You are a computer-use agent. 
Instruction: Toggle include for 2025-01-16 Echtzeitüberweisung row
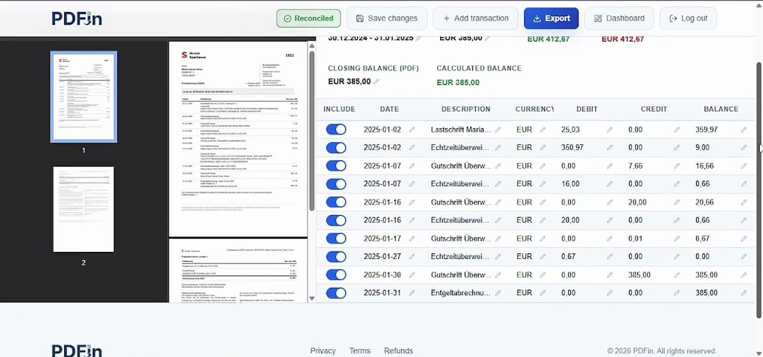tap(336, 220)
